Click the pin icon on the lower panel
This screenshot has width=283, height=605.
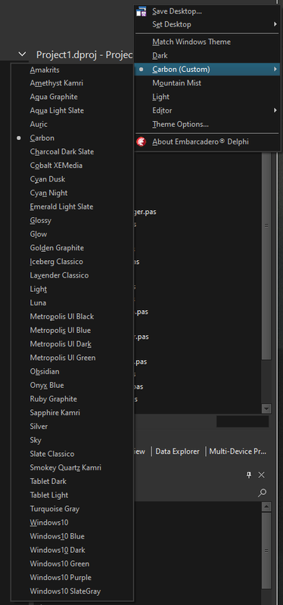point(249,475)
